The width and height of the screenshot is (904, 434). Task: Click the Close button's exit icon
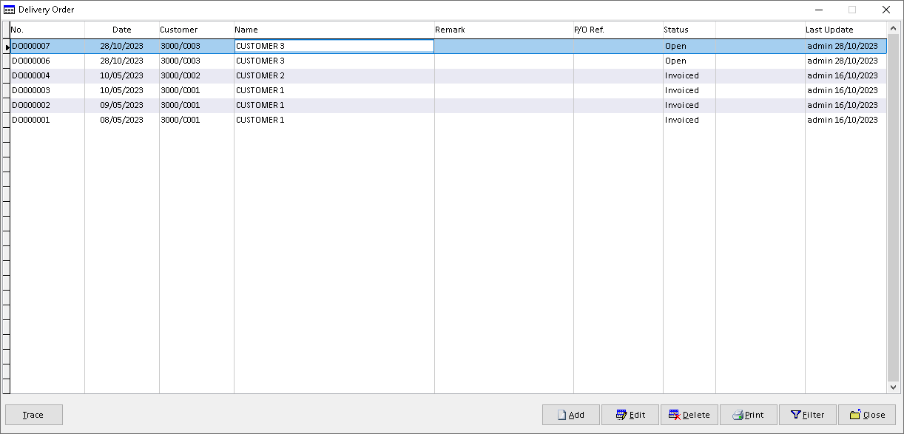(x=855, y=415)
